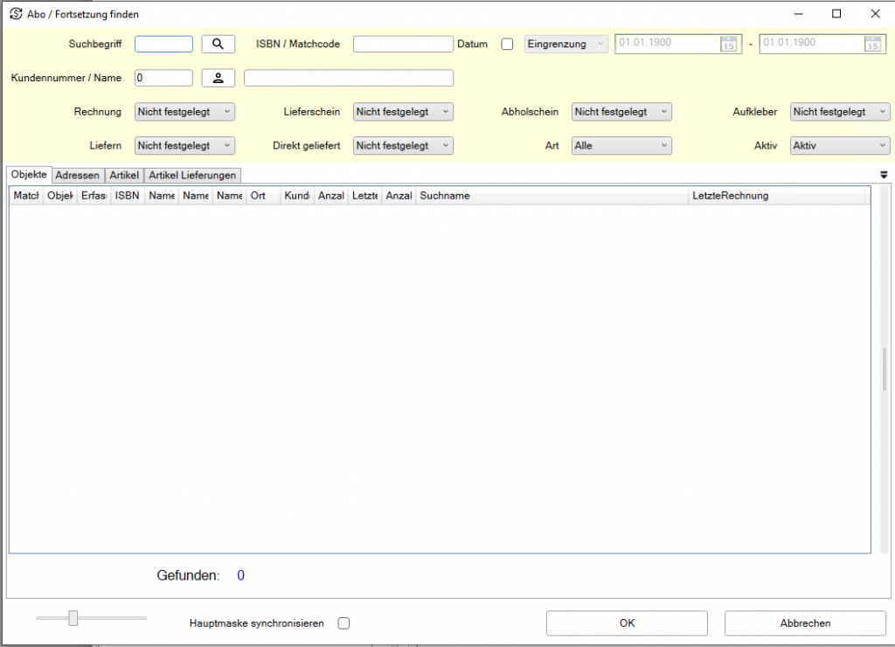This screenshot has height=647, width=895.
Task: Sort by the Suchname column header
Action: click(x=551, y=196)
